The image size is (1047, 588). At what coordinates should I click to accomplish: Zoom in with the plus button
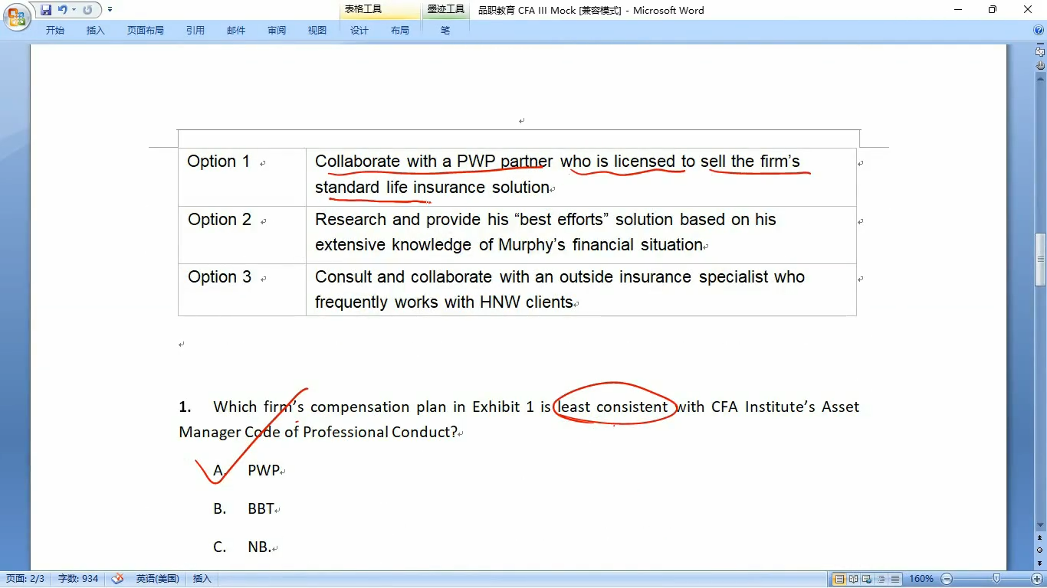coord(1037,579)
